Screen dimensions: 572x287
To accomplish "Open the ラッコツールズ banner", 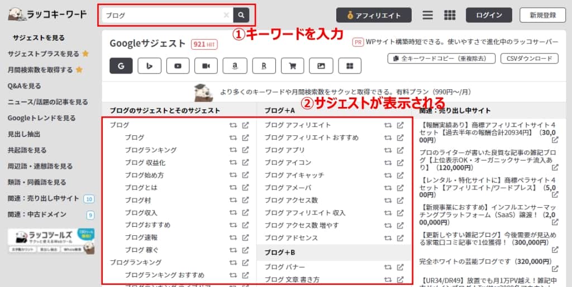I will (51, 241).
